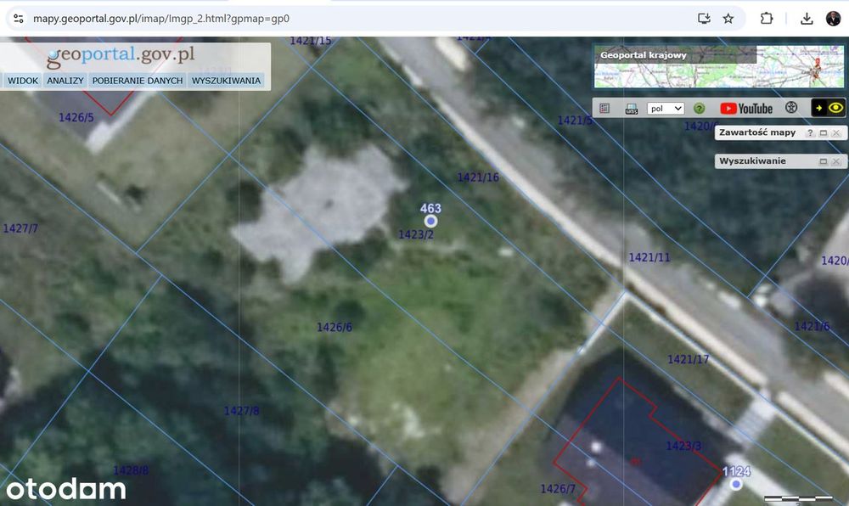Click parcel label 1426/7

coord(558,489)
